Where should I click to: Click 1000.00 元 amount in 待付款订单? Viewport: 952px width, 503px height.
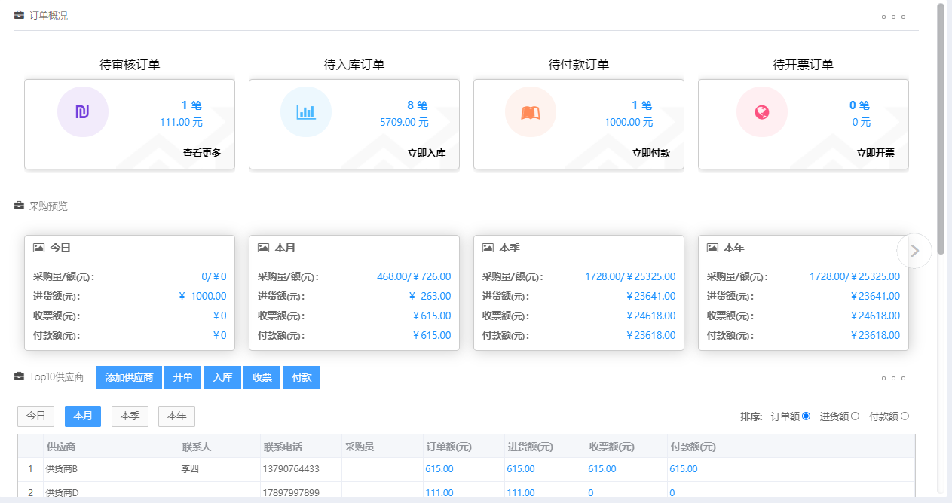tap(629, 122)
